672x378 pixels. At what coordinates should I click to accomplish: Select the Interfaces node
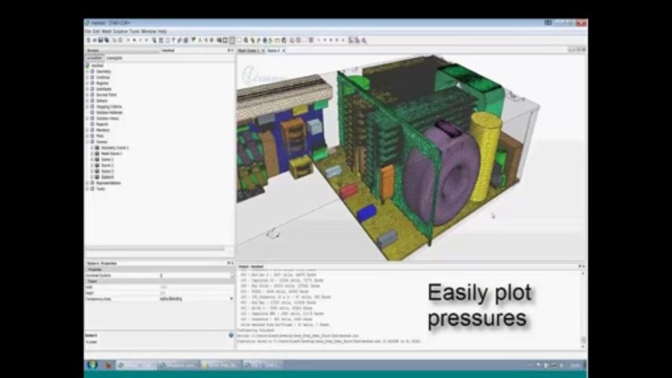tap(104, 89)
